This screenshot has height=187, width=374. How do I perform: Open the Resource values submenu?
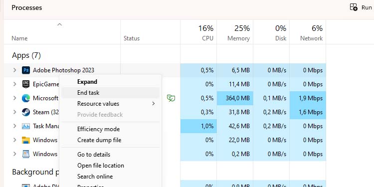click(x=110, y=104)
